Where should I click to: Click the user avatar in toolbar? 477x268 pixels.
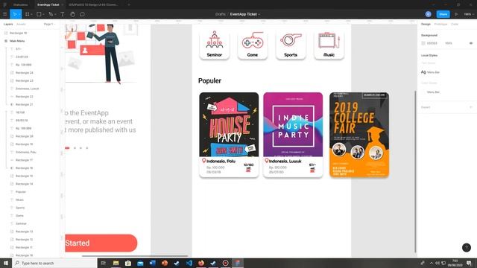tap(428, 14)
